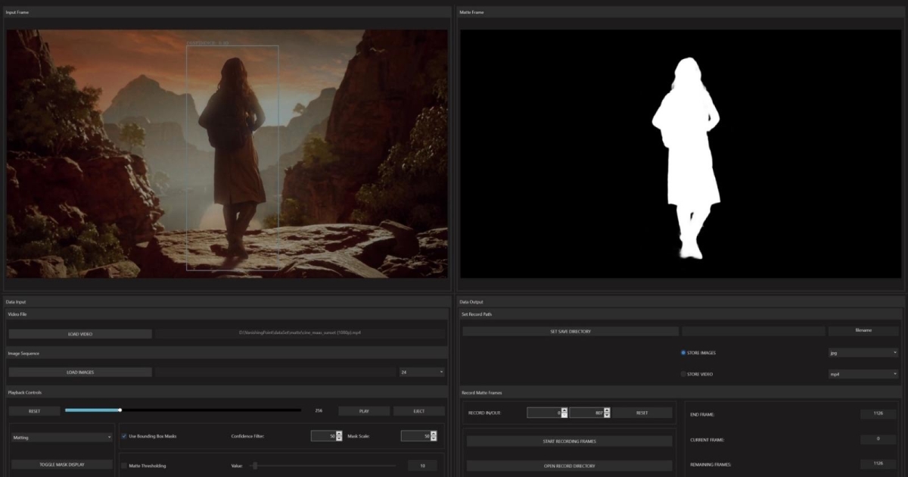Click the Record Matte Frames section header
The image size is (908, 477).
click(x=681, y=392)
